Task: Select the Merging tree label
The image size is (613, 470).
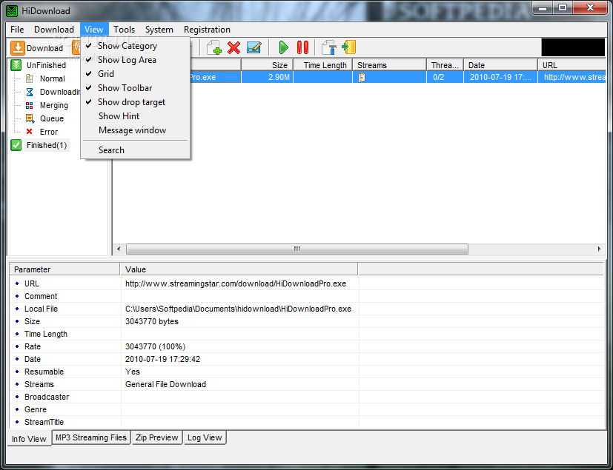Action: tap(54, 105)
